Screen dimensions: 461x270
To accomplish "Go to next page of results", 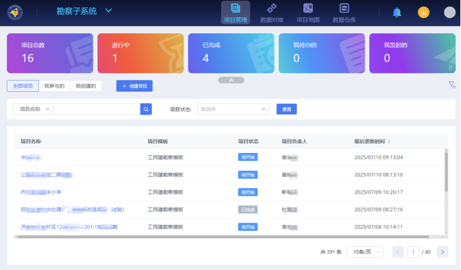I will tap(442, 252).
